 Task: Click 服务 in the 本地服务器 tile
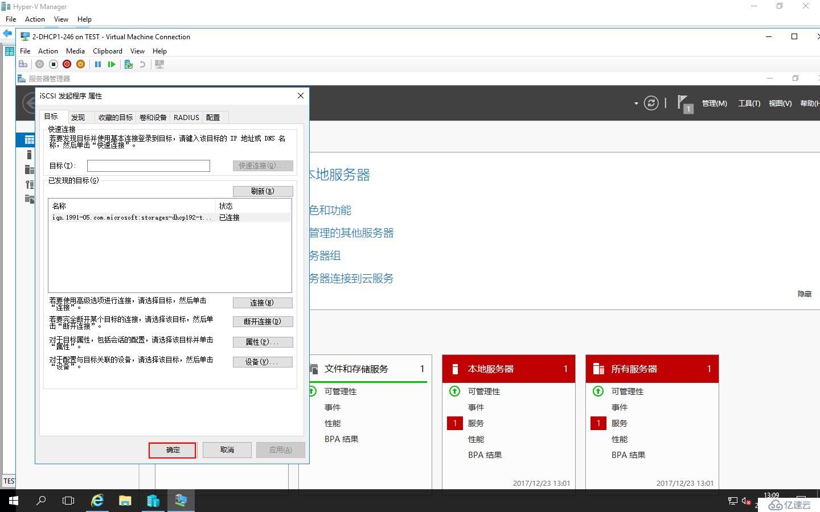476,423
